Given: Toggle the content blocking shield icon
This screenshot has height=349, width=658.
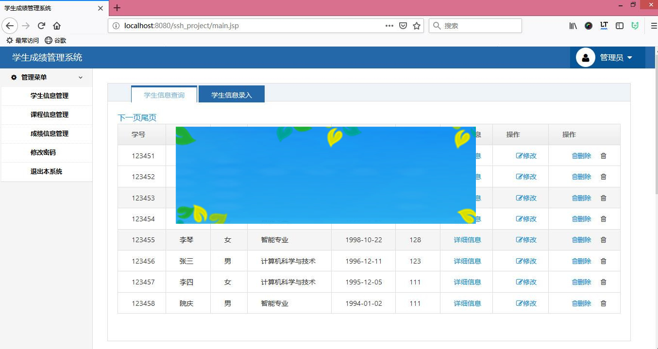Looking at the screenshot, I should [403, 26].
